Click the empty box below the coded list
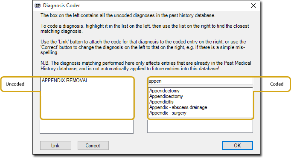 [200, 126]
